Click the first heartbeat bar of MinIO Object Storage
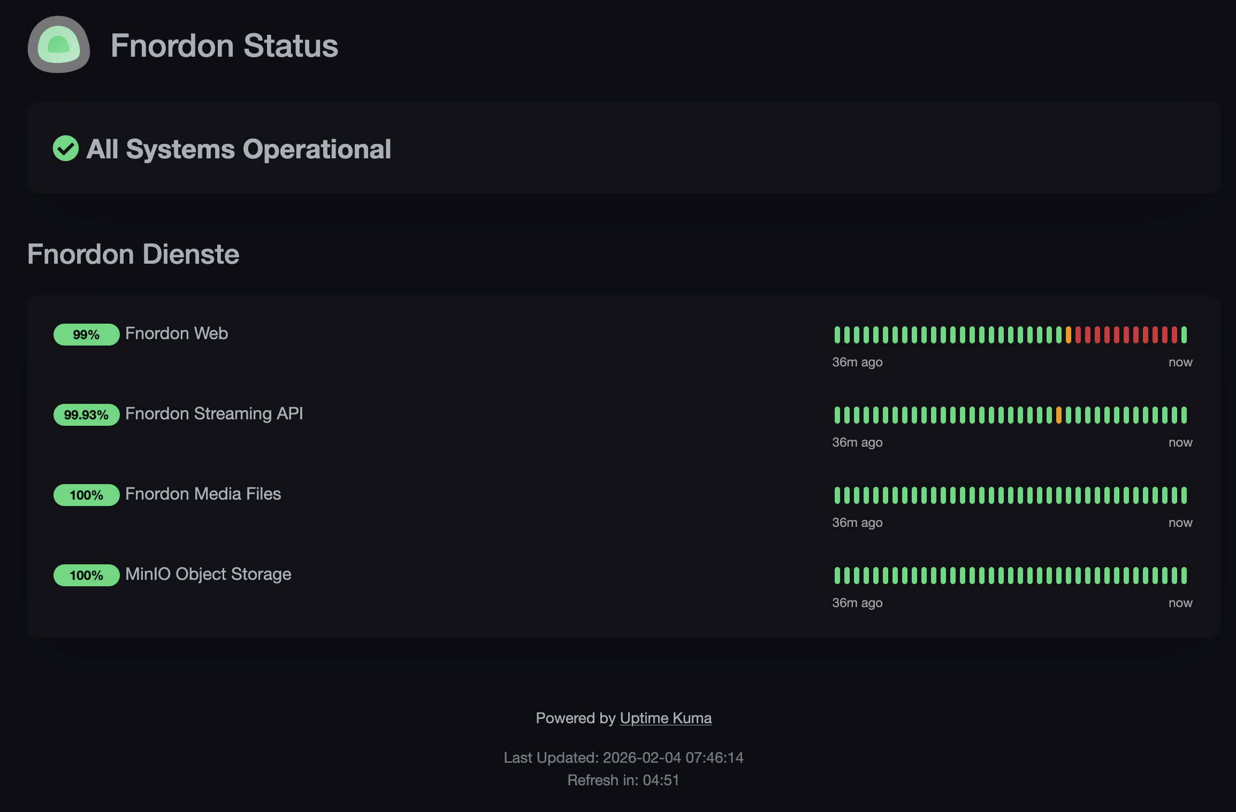Viewport: 1236px width, 812px height. click(837, 576)
